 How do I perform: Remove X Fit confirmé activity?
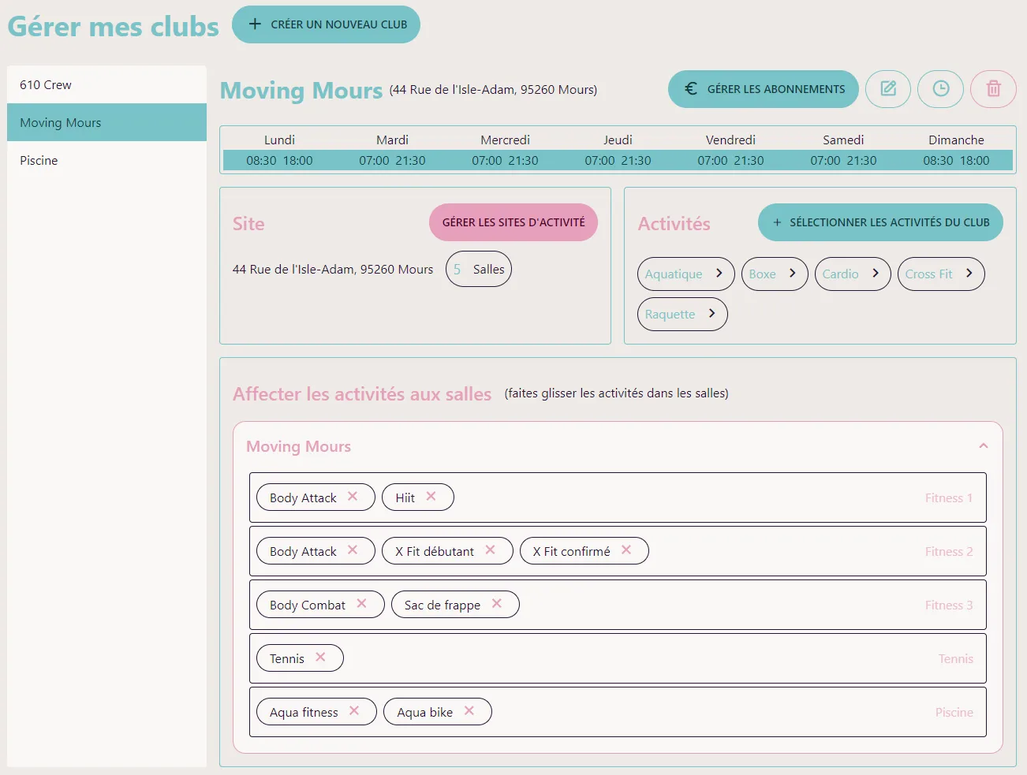click(626, 550)
